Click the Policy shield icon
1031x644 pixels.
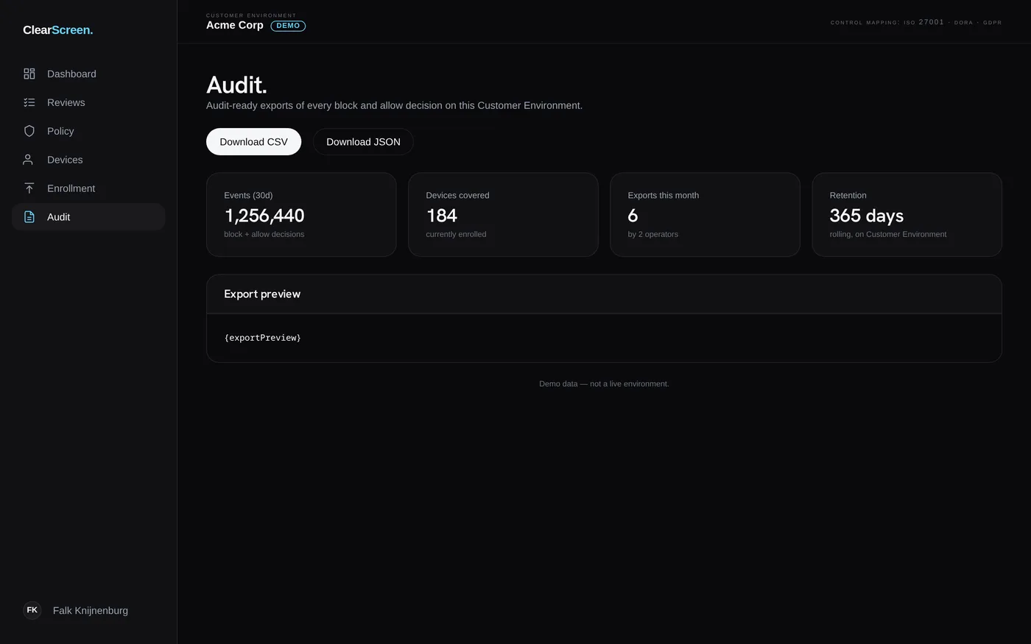pyautogui.click(x=29, y=131)
